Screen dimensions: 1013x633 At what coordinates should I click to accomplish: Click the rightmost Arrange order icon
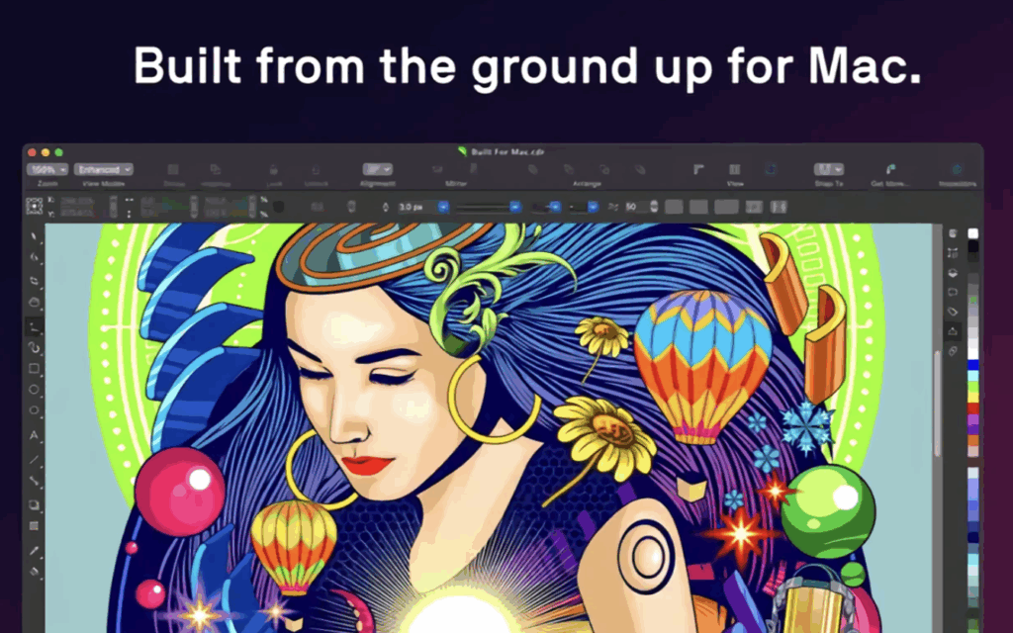pos(640,169)
